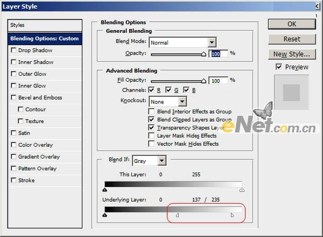
Task: Disable the Preview checkbox
Action: click(x=278, y=67)
